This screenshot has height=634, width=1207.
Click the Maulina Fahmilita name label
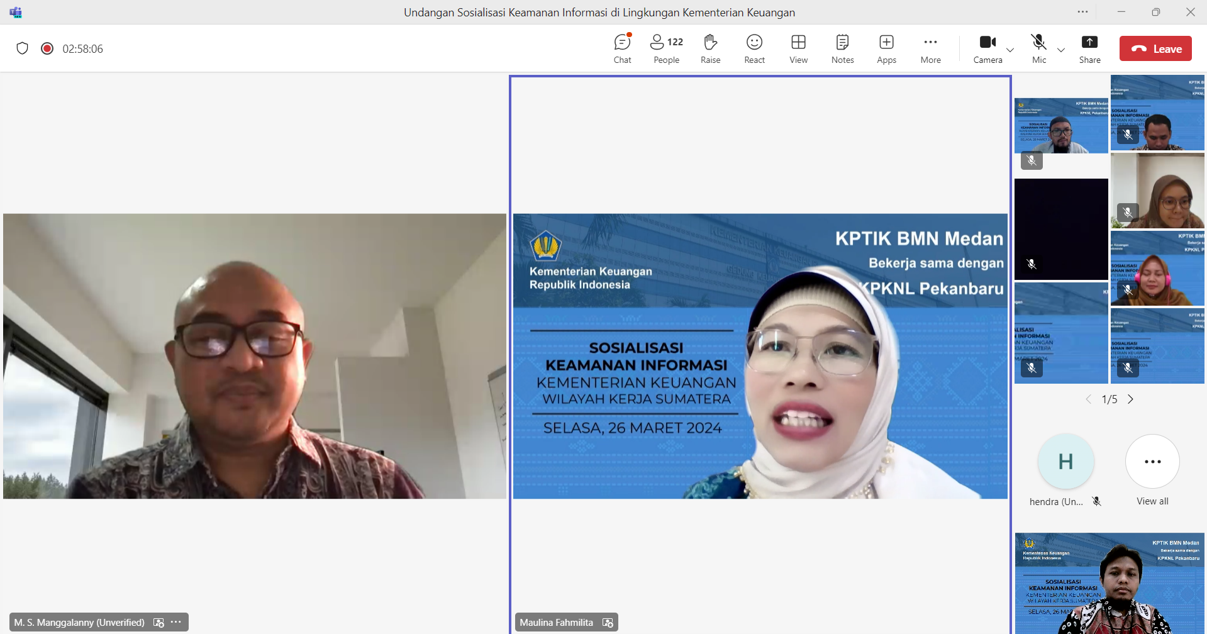pos(556,622)
